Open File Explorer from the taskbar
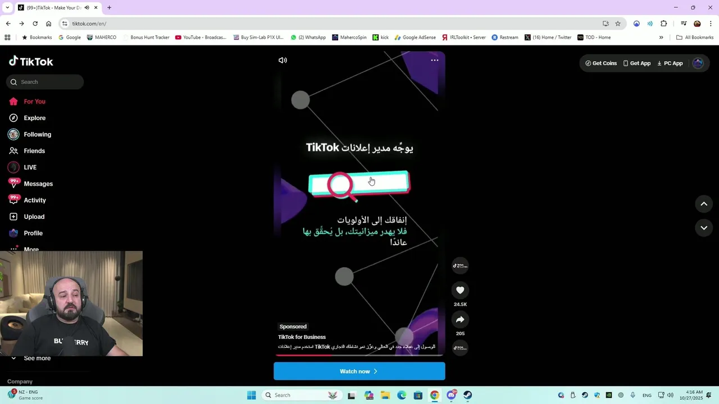719x404 pixels. click(x=385, y=395)
